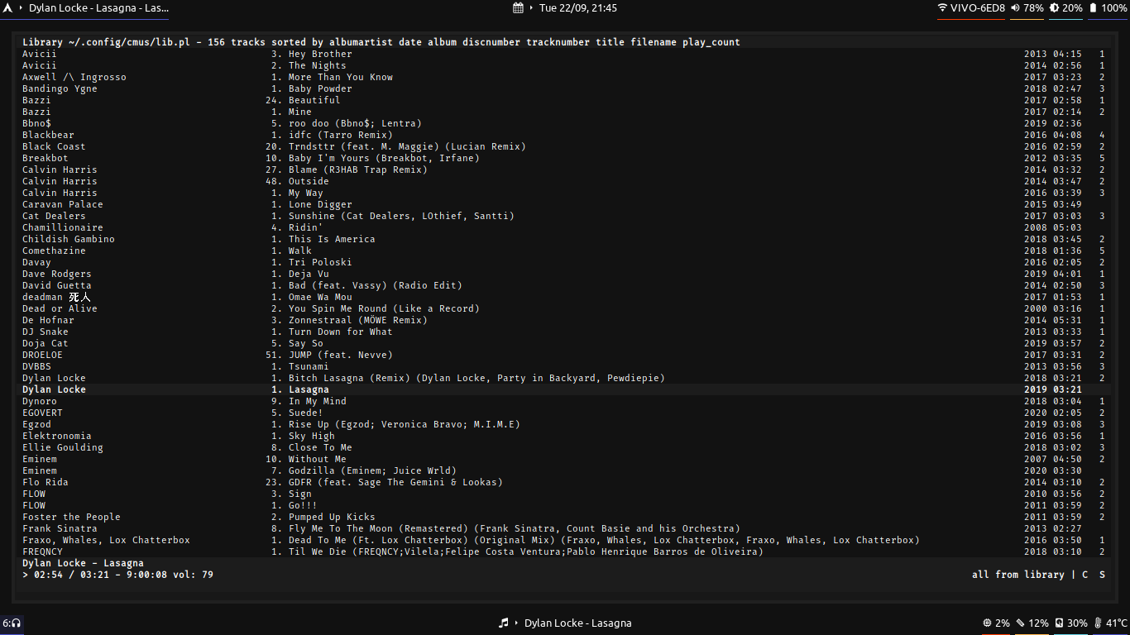Viewport: 1130px width, 635px height.
Task: Click the Wi-Fi icon next to VIVO-6ED8
Action: (942, 8)
